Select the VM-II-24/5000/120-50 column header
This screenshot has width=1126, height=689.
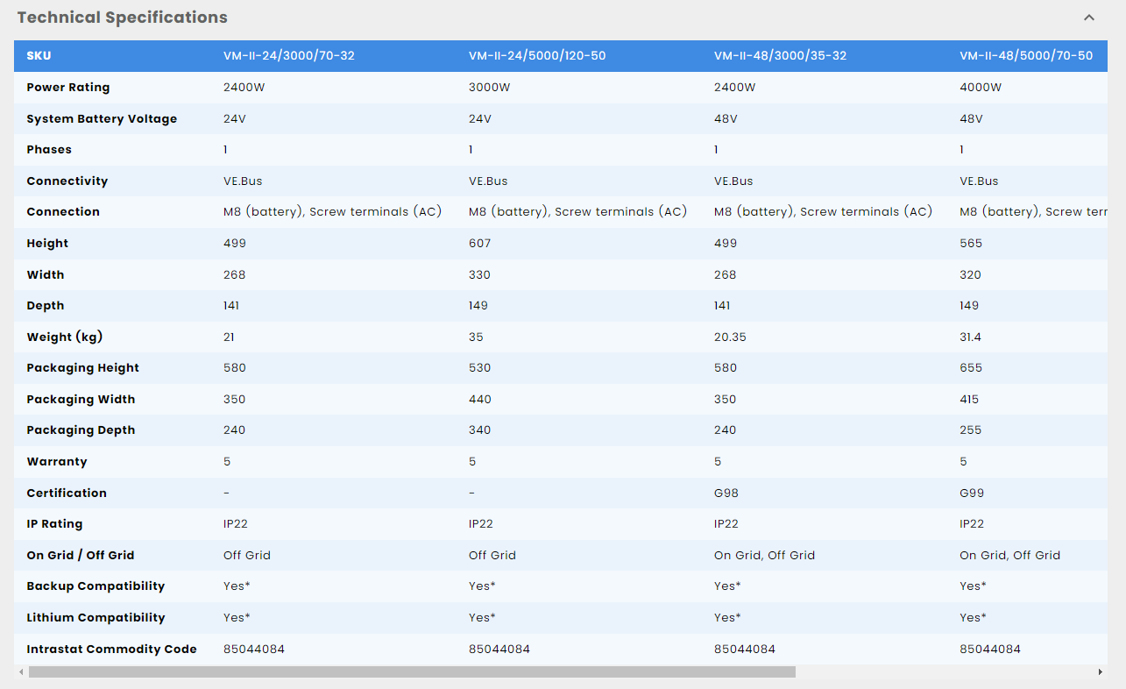click(537, 56)
